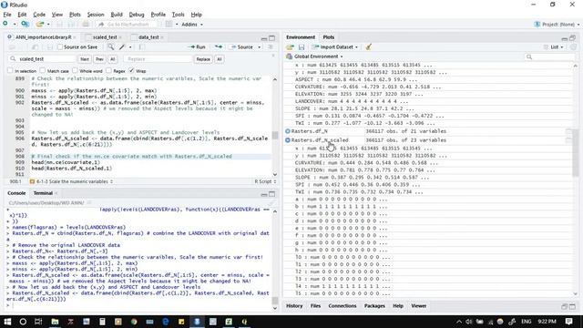Click the code tools magic wand icon

point(122,46)
